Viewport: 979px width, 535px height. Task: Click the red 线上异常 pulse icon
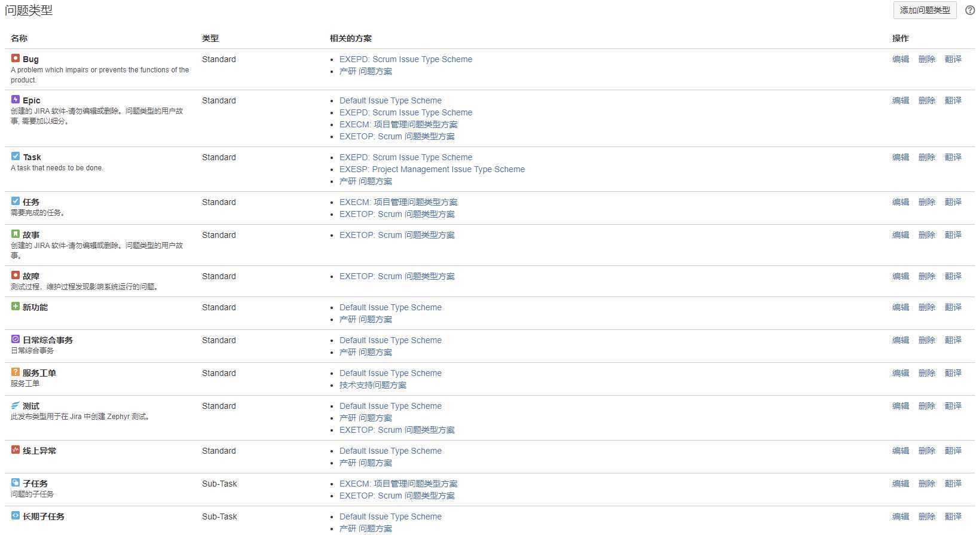[x=16, y=450]
